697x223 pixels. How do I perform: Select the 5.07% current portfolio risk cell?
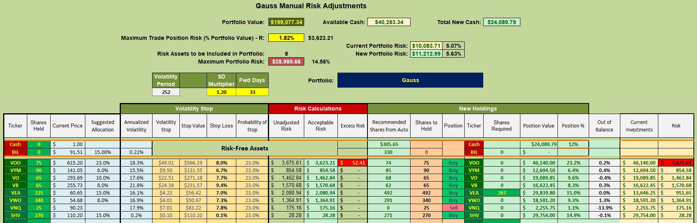453,46
